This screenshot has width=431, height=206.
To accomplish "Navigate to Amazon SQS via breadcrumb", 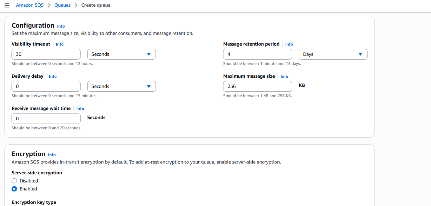I will pyautogui.click(x=30, y=5).
